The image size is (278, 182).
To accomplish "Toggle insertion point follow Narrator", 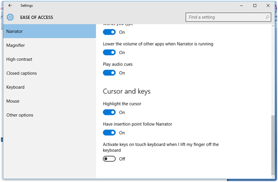I will [109, 133].
